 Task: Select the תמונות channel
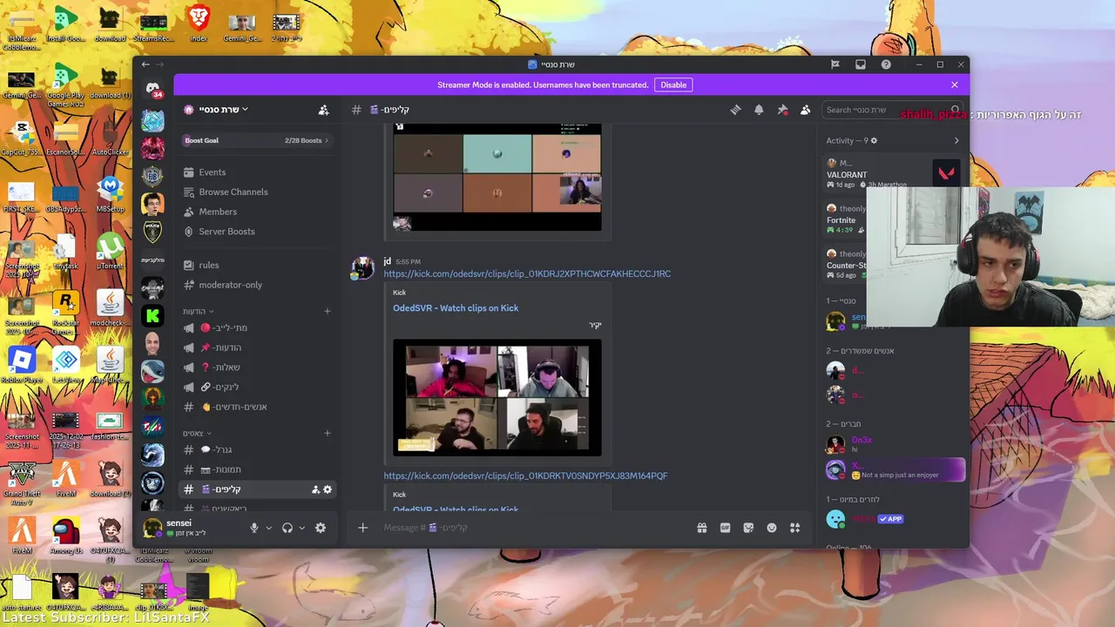coord(256,469)
